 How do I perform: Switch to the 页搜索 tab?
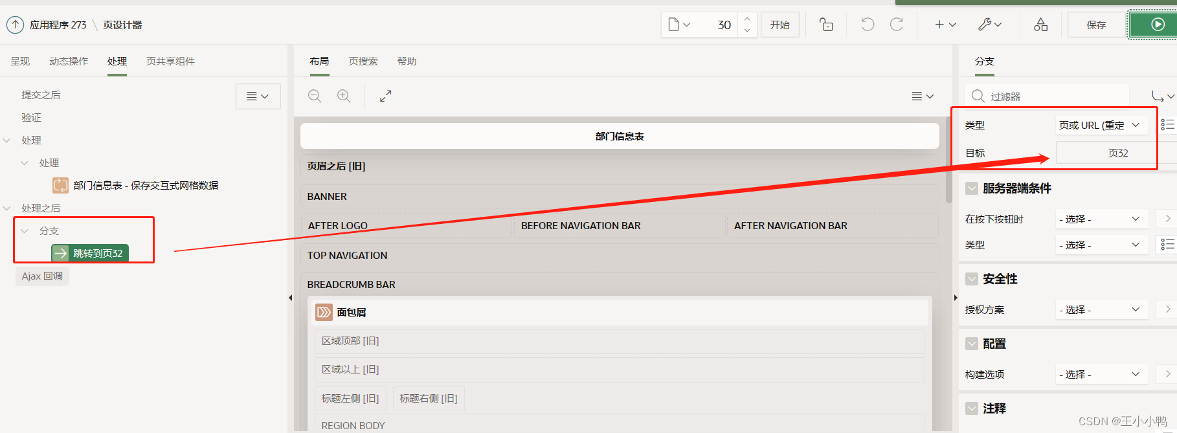[363, 61]
